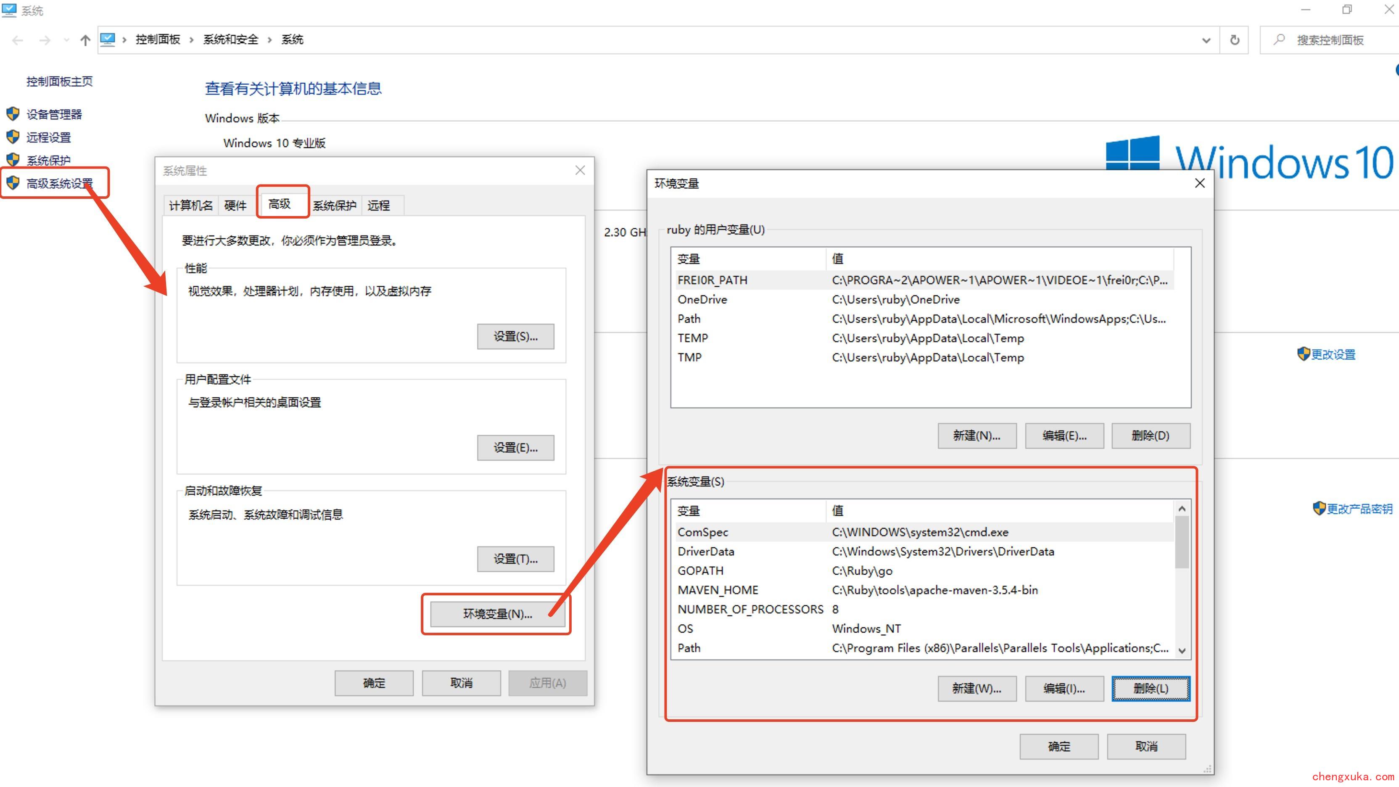Open 环境变量(N) button
This screenshot has width=1399, height=787.
coord(497,614)
